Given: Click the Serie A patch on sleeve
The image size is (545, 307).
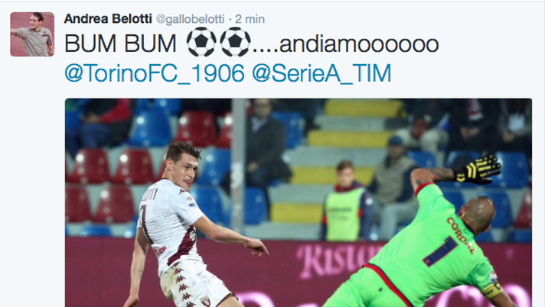Looking at the screenshot, I should 191,202.
